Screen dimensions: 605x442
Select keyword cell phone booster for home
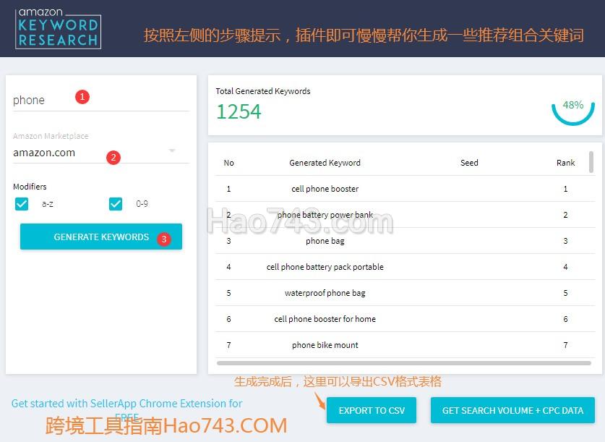click(325, 319)
